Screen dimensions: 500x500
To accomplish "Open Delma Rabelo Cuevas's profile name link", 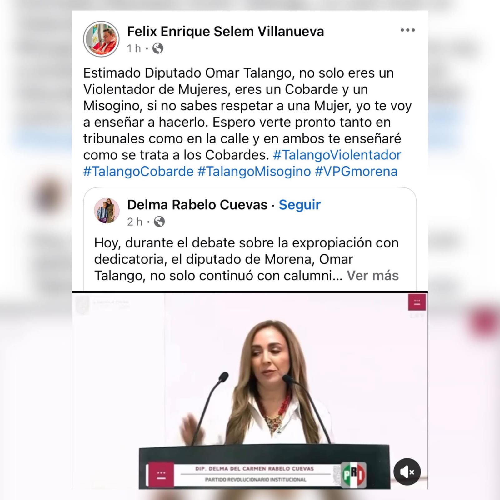I will coord(197,205).
